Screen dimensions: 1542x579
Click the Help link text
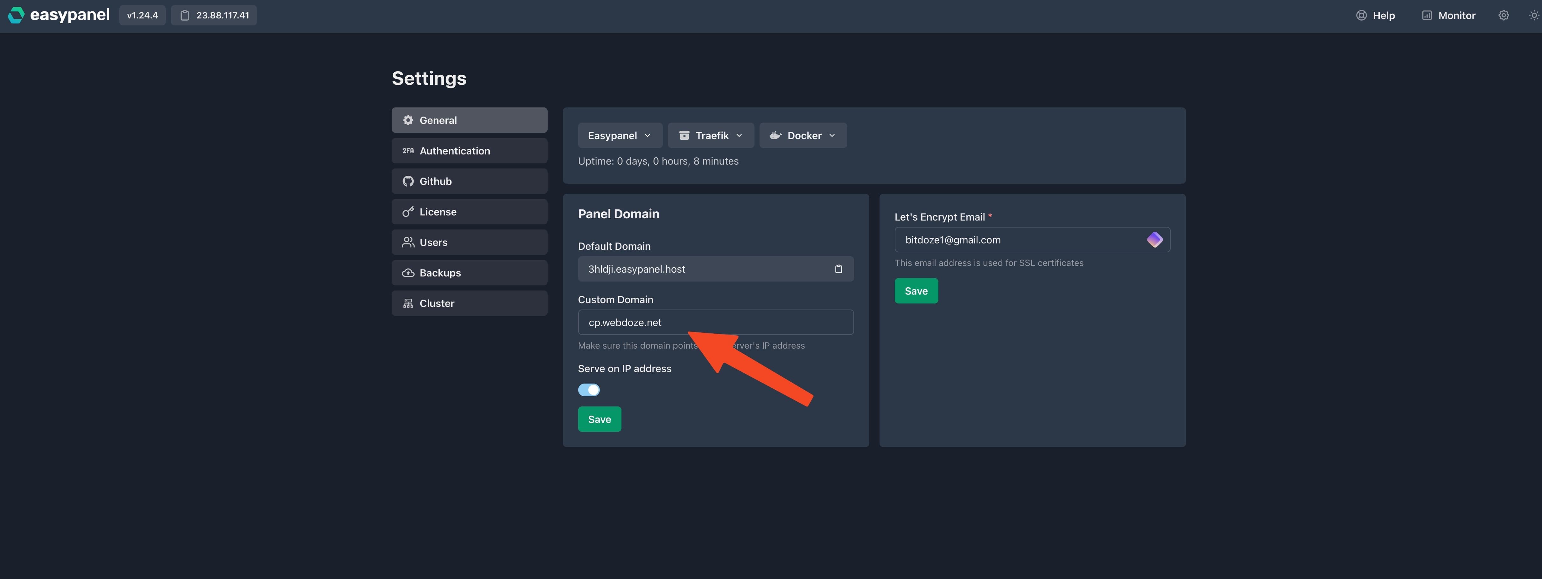click(1383, 16)
